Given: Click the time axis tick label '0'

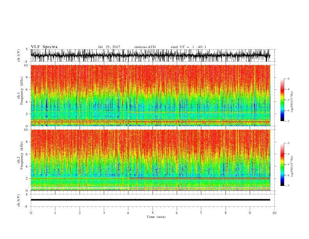Looking at the screenshot, I should [31, 213].
